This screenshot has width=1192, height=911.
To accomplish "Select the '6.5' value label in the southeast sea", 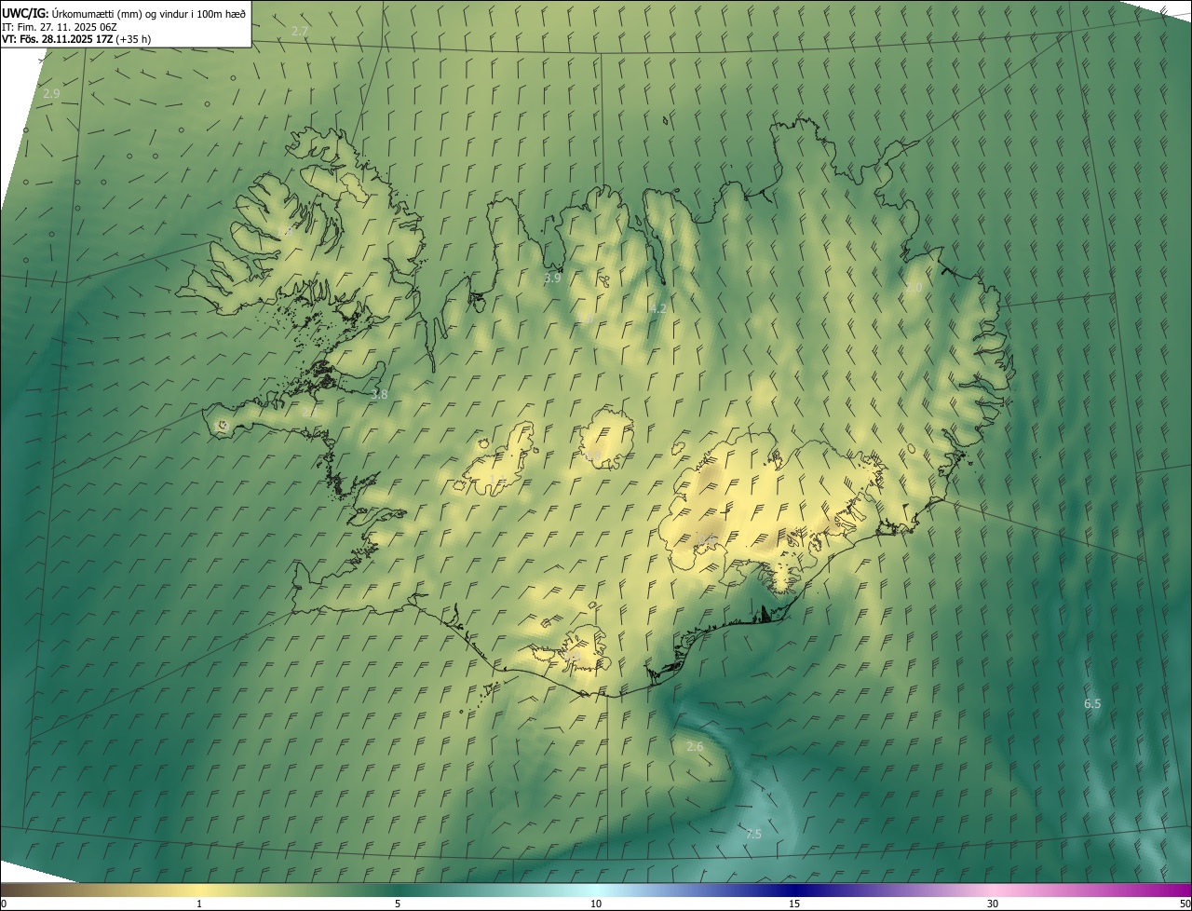I will (x=1092, y=704).
